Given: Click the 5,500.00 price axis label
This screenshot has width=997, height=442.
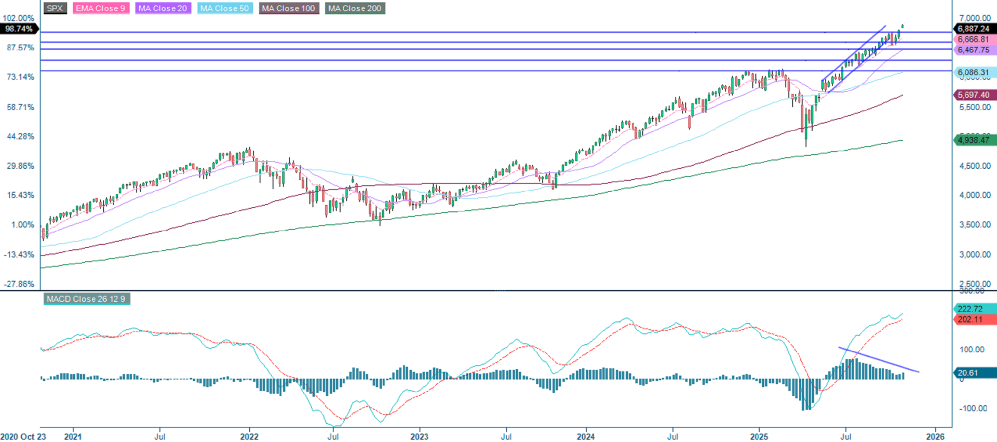Looking at the screenshot, I should [975, 107].
